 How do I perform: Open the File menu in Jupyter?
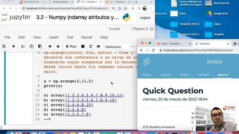[x=7, y=37]
